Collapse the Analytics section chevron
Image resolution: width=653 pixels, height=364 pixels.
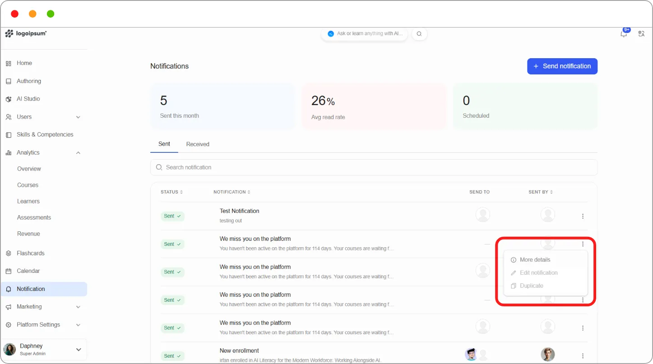[x=78, y=153]
